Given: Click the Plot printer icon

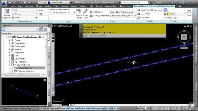Looking at the screenshot, I should point(25,2).
